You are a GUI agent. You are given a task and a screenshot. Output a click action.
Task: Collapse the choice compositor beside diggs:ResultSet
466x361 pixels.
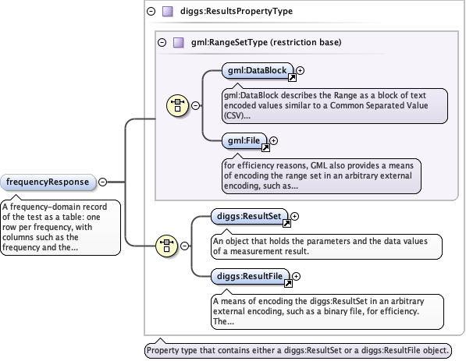click(184, 246)
